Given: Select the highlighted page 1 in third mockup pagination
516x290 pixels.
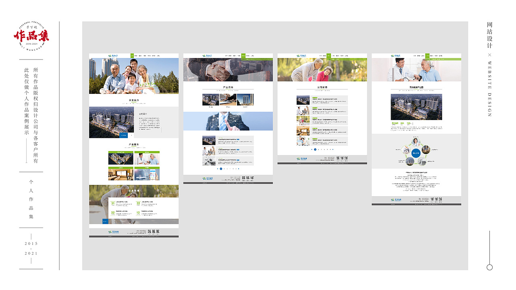Looking at the screenshot, I should point(315,149).
